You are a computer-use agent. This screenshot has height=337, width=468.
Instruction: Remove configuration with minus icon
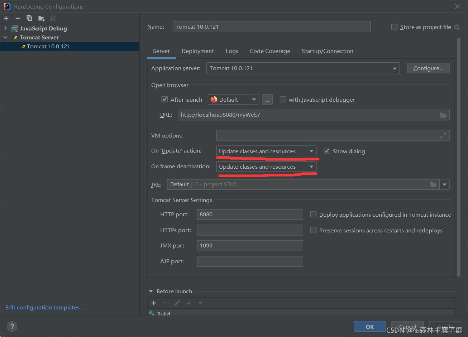(18, 18)
